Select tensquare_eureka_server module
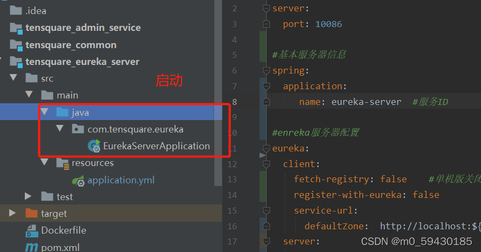Screen dimensions: 481x252 pos(82,62)
